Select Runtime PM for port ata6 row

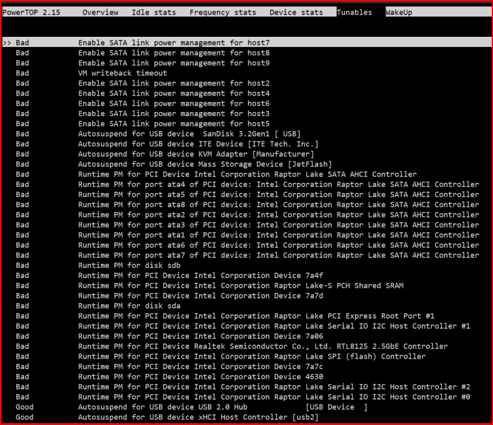pyautogui.click(x=248, y=245)
